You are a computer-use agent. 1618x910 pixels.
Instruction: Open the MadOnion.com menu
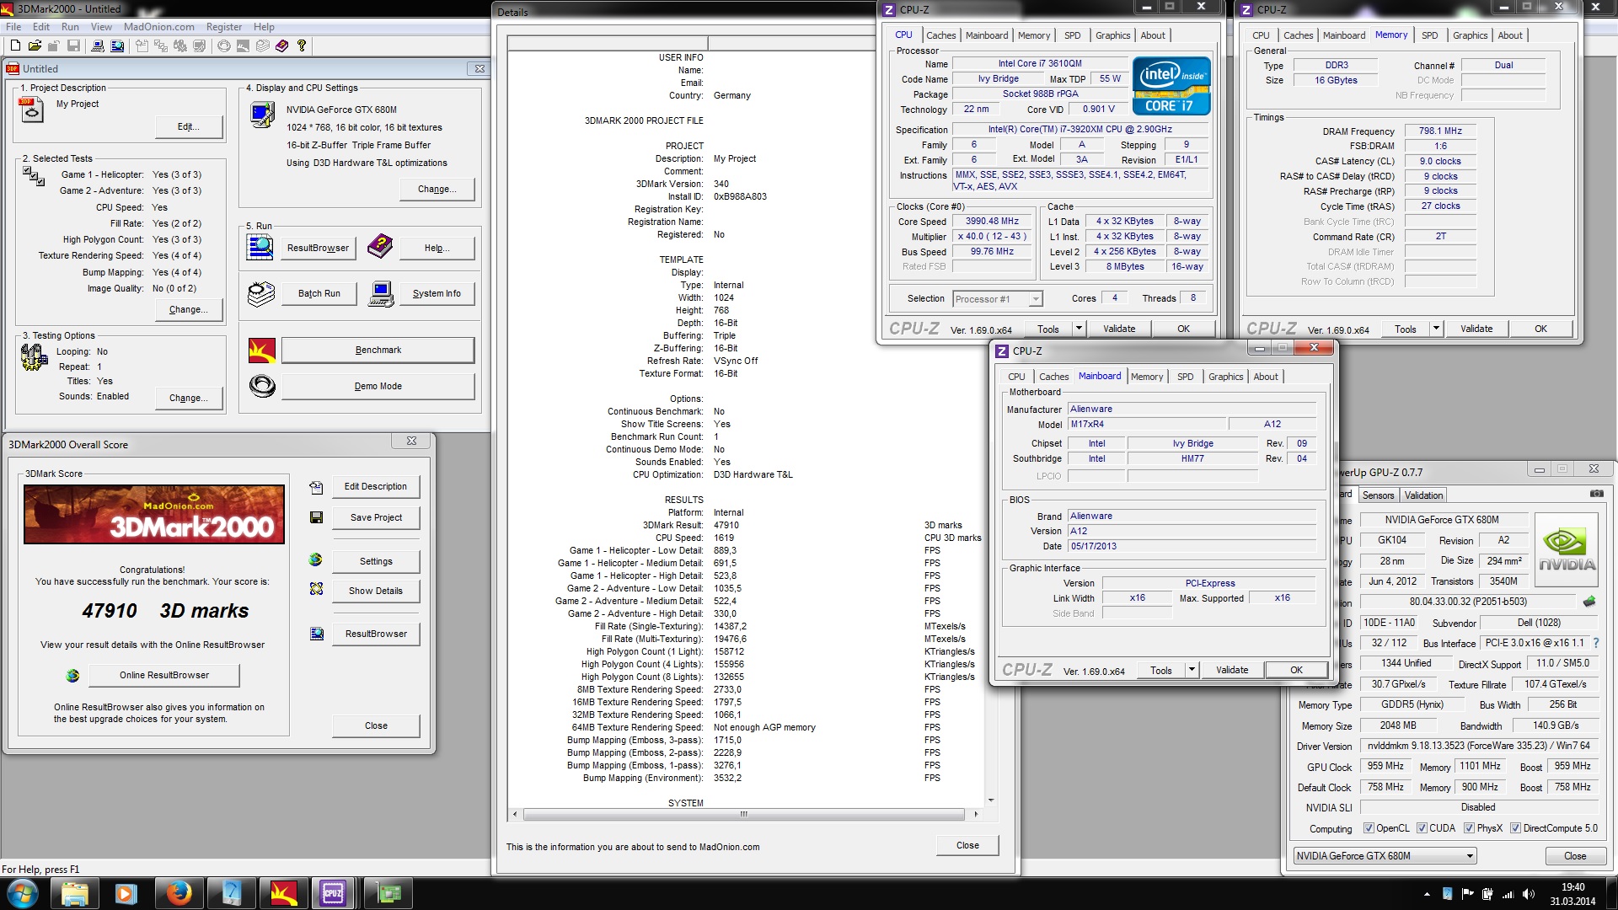click(158, 26)
